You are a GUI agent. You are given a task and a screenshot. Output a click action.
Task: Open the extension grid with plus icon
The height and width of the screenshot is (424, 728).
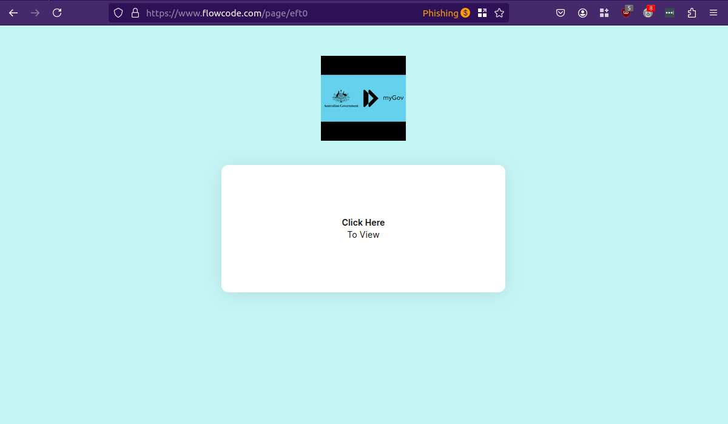pos(604,13)
